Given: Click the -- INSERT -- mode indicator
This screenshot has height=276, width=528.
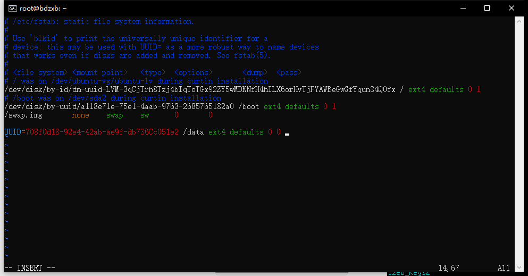Looking at the screenshot, I should pos(30,267).
